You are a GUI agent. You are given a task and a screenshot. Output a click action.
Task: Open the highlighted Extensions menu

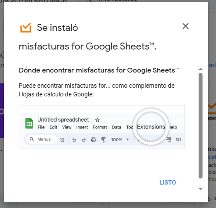[x=151, y=127]
